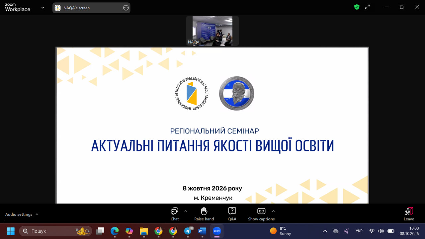The image size is (425, 239).
Task: Expand the arrow beside Show captions
Action: [273, 211]
